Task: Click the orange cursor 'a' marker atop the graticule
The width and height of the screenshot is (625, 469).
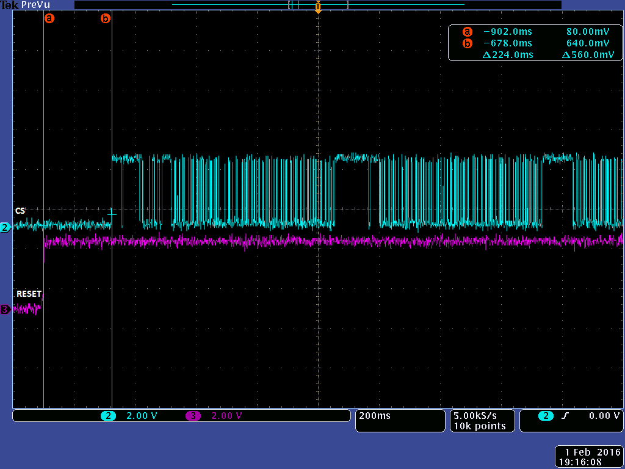Action: [x=49, y=18]
